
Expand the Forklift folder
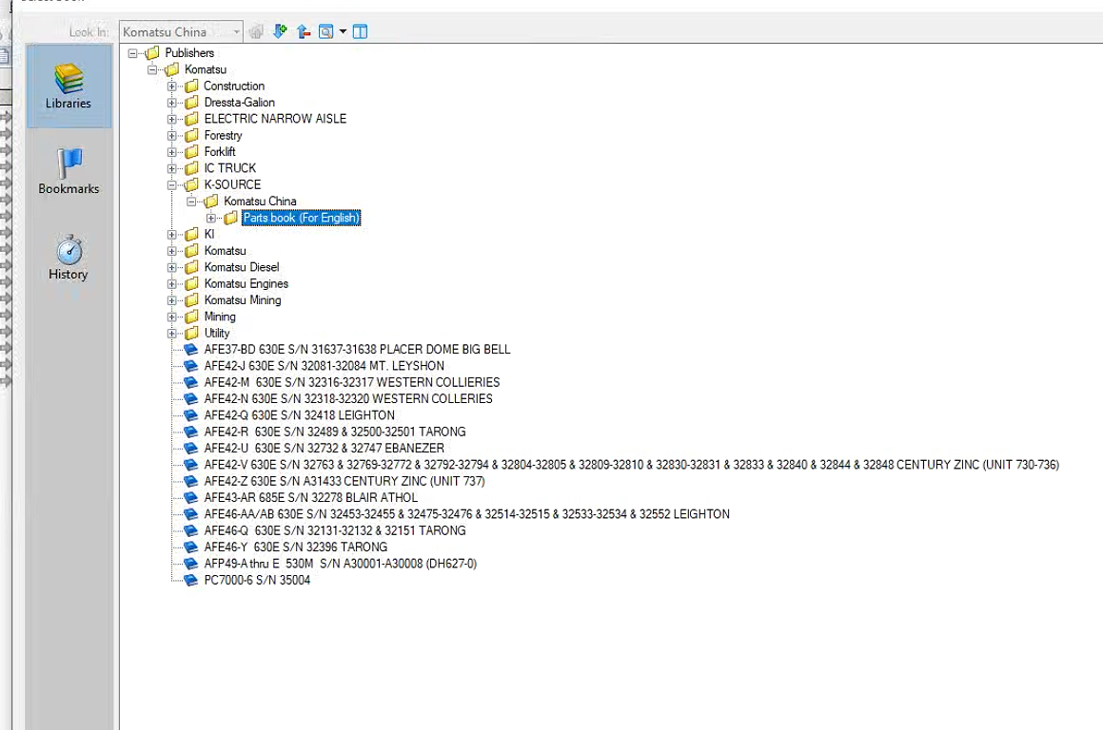(171, 152)
